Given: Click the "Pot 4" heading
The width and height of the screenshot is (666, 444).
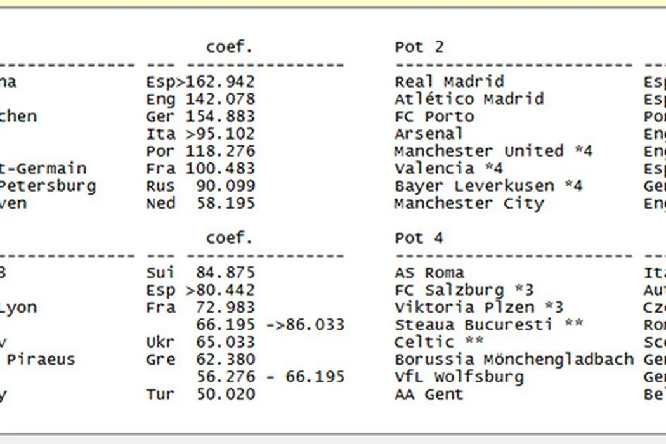Looking at the screenshot, I should [419, 238].
